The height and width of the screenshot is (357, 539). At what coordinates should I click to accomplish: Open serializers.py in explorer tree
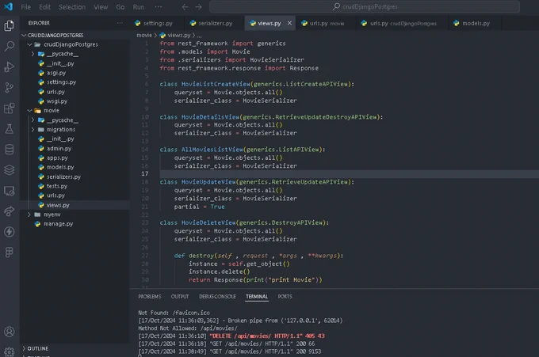tap(63, 177)
